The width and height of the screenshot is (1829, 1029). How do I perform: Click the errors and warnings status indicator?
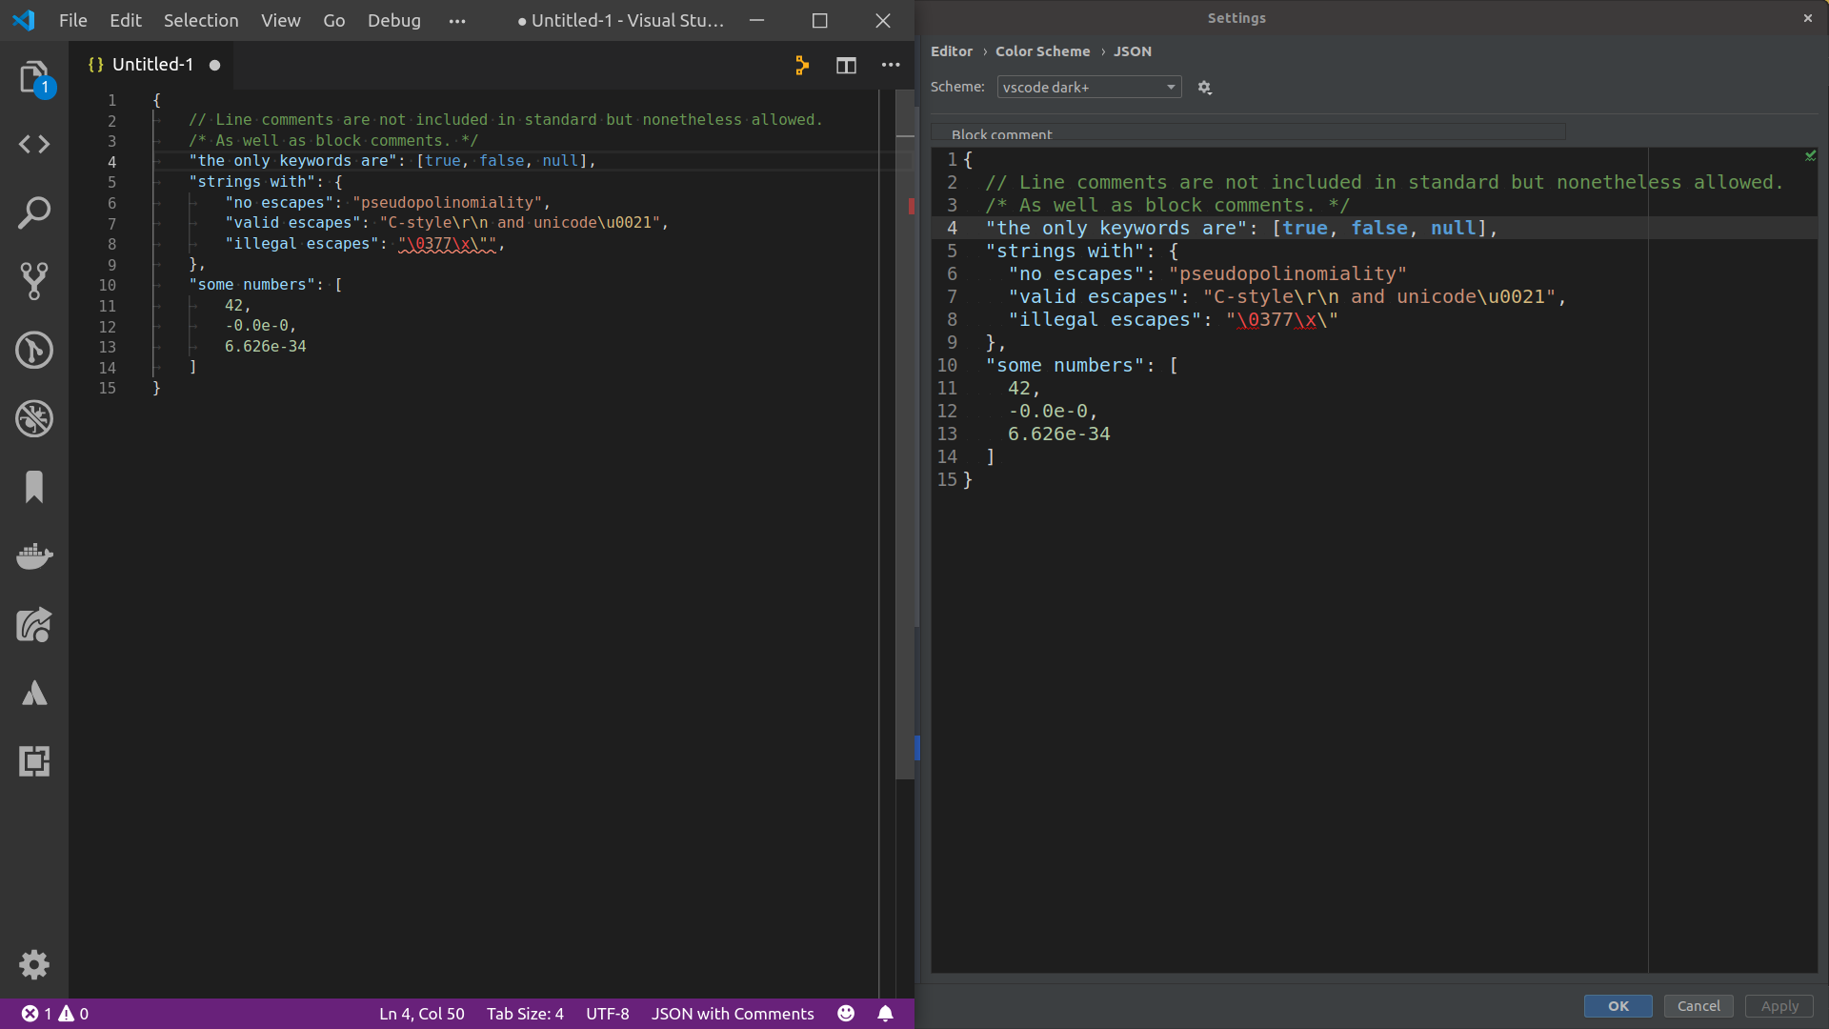(x=55, y=1014)
